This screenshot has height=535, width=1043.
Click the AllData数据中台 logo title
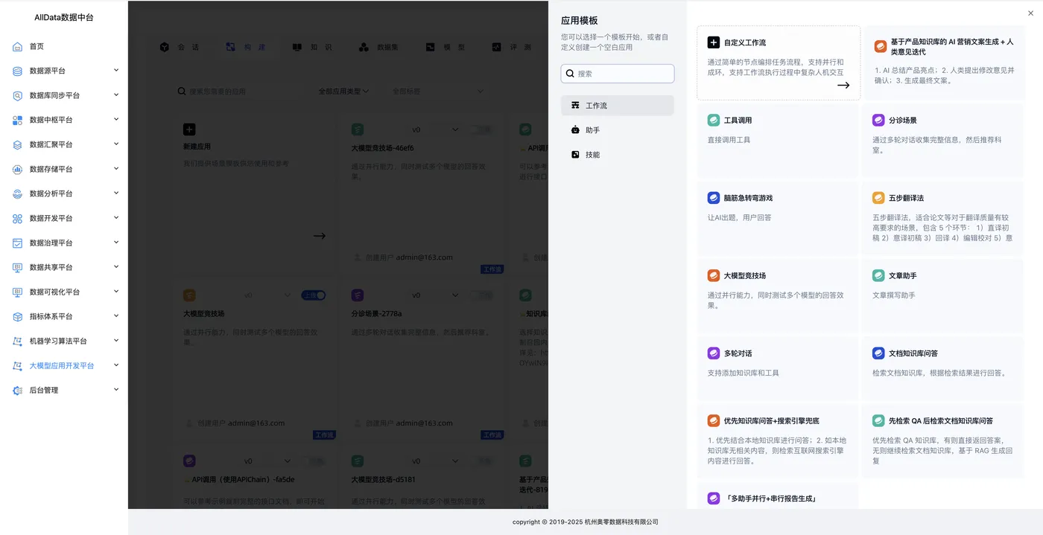point(64,17)
